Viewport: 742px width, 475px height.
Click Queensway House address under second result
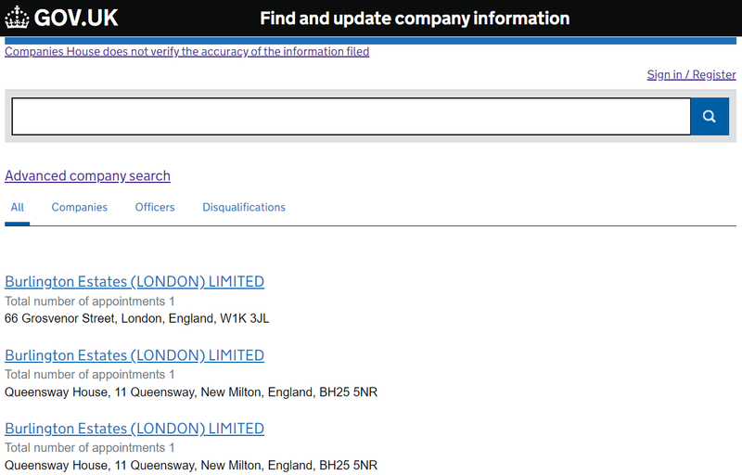coord(191,392)
